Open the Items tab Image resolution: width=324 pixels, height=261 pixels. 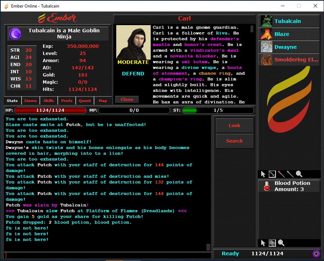30,101
